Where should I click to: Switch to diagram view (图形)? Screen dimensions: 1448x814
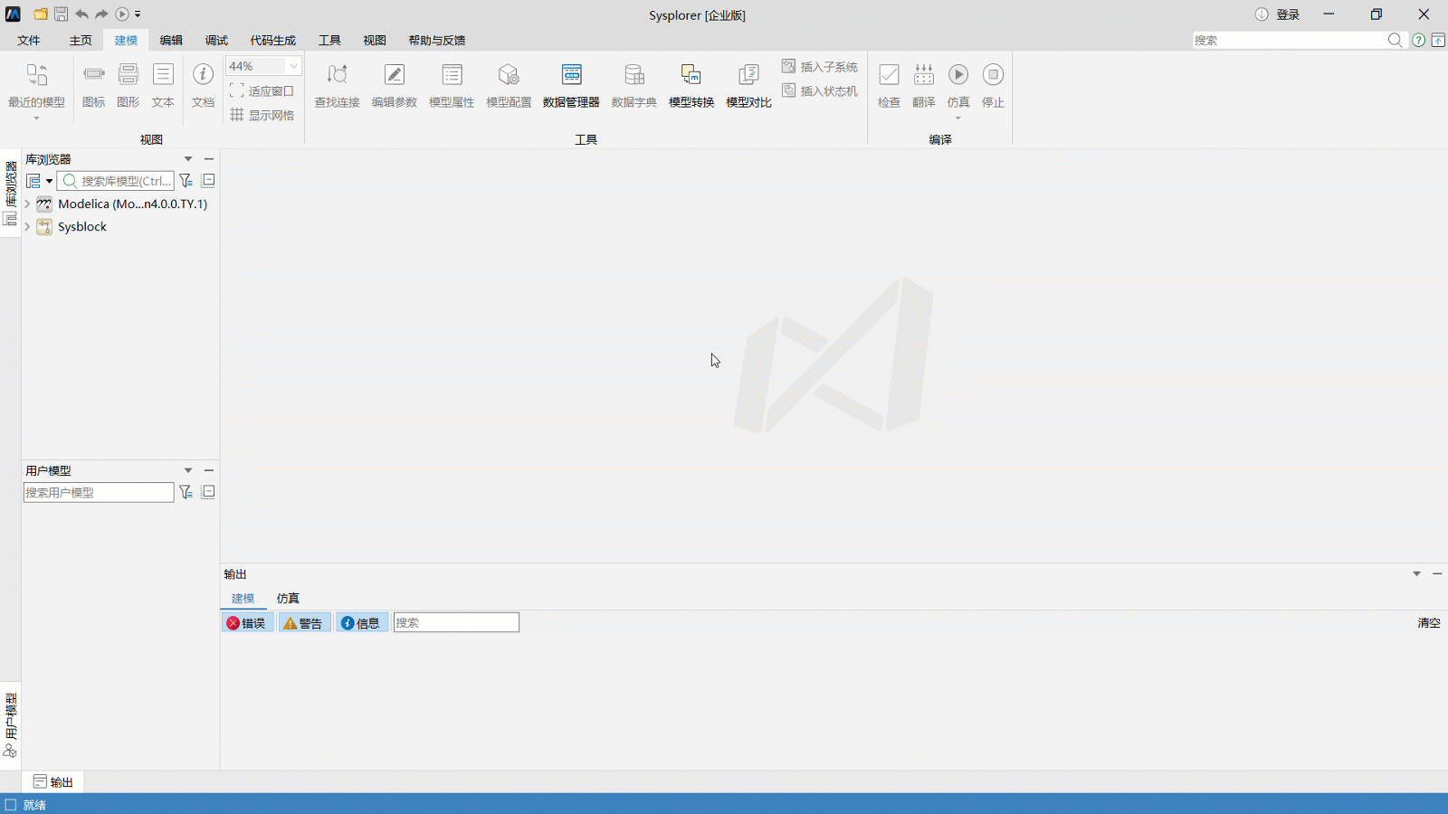click(x=129, y=85)
